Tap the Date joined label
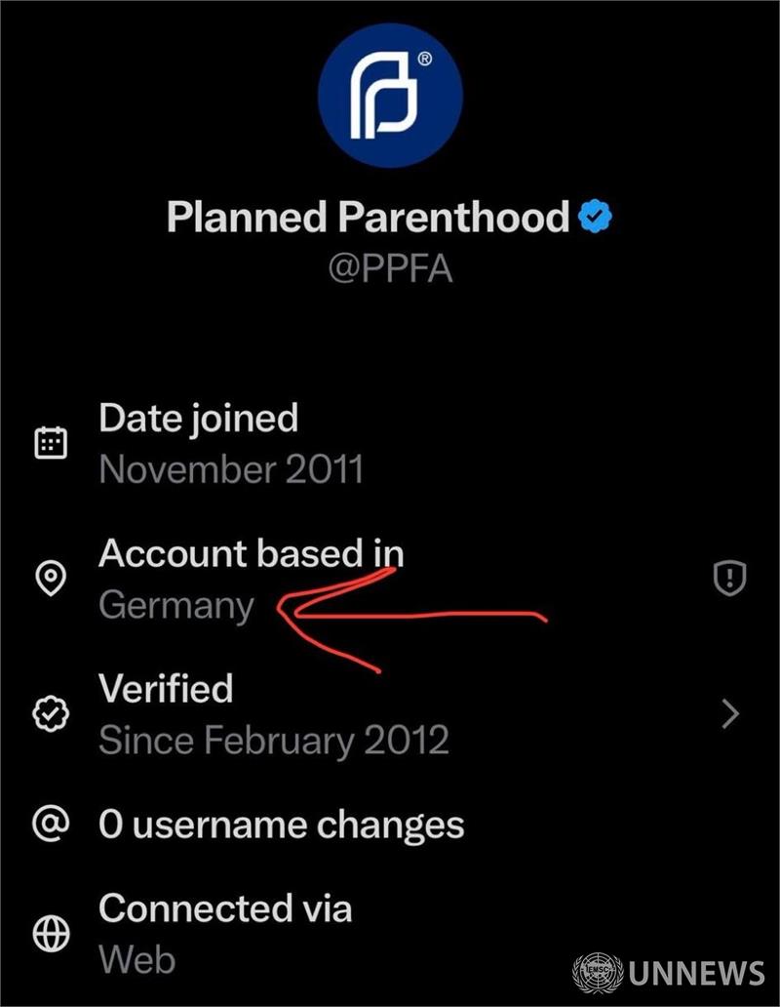This screenshot has width=780, height=1007. click(x=198, y=418)
